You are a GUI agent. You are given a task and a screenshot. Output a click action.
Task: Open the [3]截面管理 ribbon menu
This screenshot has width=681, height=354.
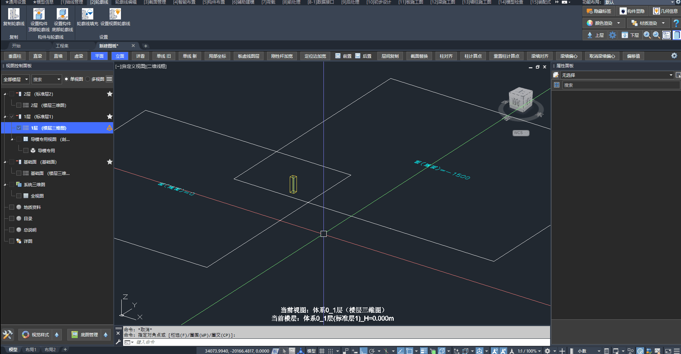click(x=155, y=2)
